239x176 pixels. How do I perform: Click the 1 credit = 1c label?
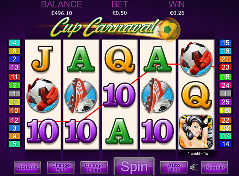pos(198,153)
